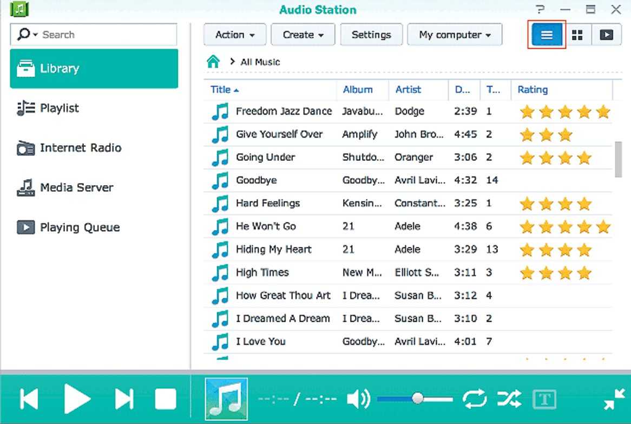This screenshot has width=631, height=424.
Task: Switch to mini player mode
Action: click(614, 400)
